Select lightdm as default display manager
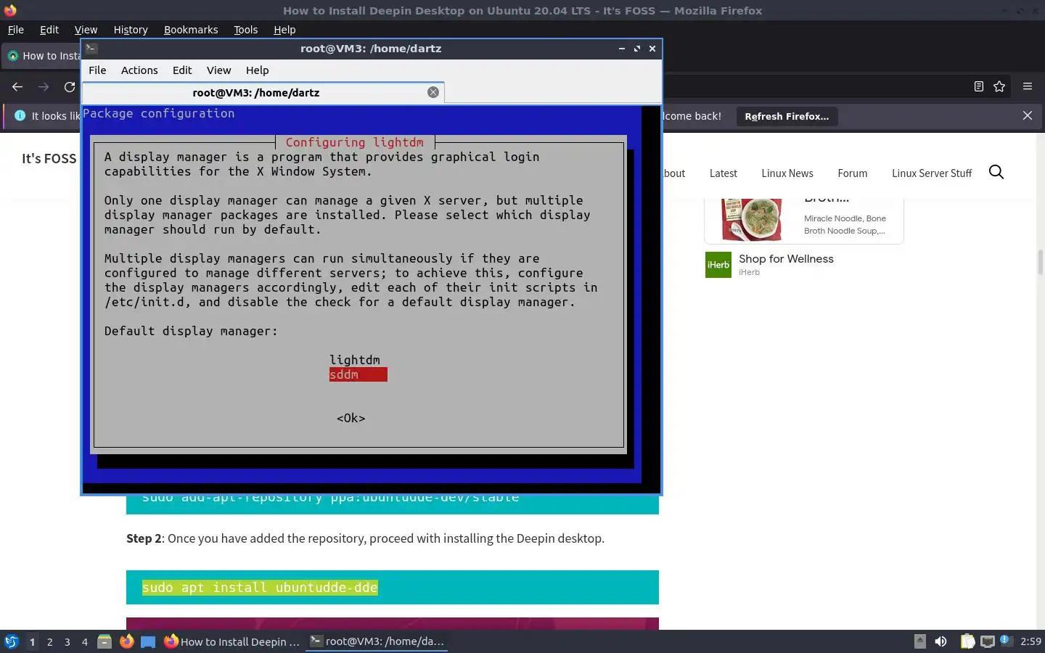 (x=355, y=360)
